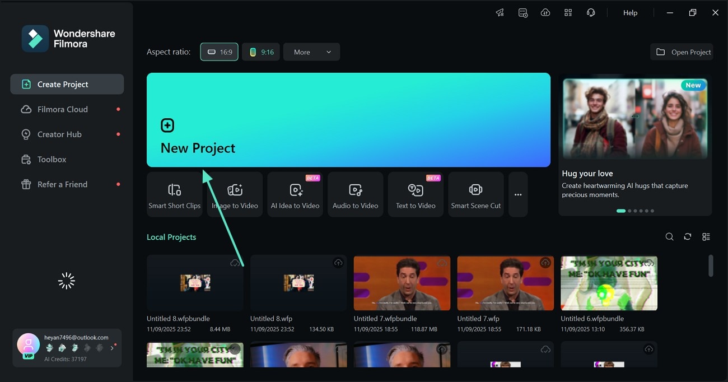Viewport: 728px width, 382px height.
Task: Click the Untitled 7.wfpbundle file name
Action: [385, 319]
